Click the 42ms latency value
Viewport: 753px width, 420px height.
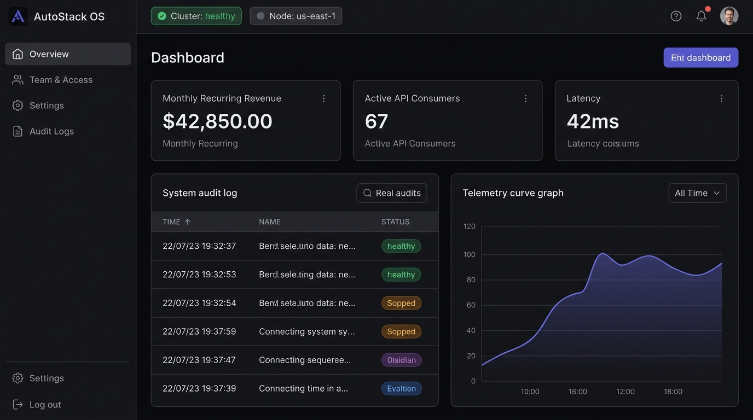coord(593,121)
